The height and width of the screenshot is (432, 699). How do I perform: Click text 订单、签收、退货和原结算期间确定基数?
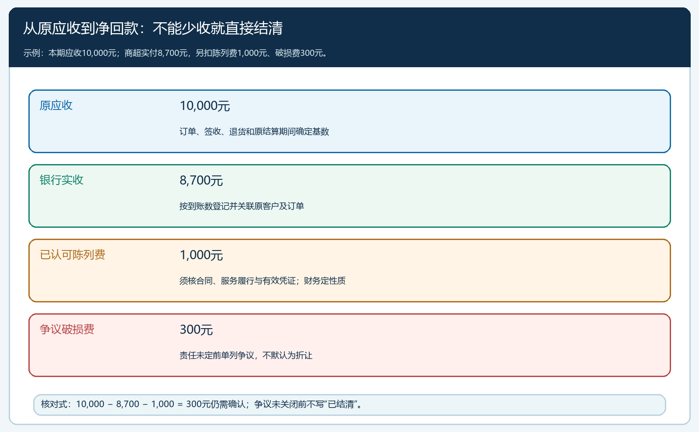pos(254,131)
